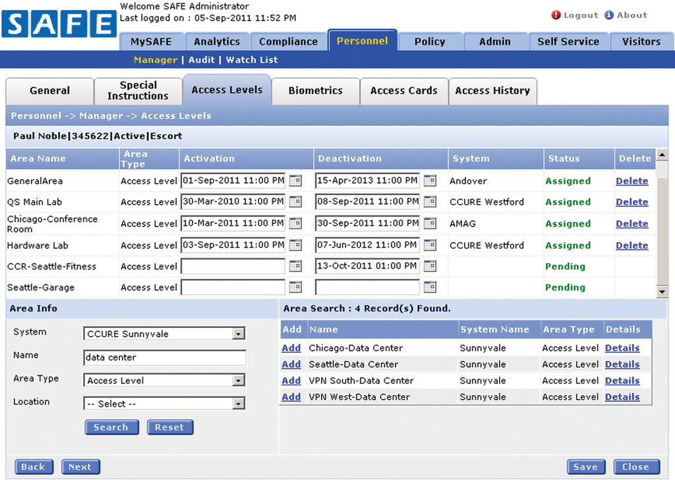Open the calendar picker for Seattle-Garage activation
Image resolution: width=675 pixels, height=480 pixels.
pyautogui.click(x=295, y=287)
